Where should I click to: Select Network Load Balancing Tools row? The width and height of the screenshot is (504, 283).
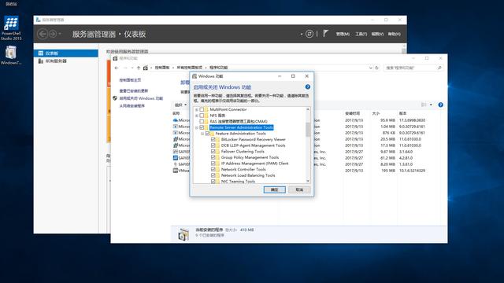(248, 175)
